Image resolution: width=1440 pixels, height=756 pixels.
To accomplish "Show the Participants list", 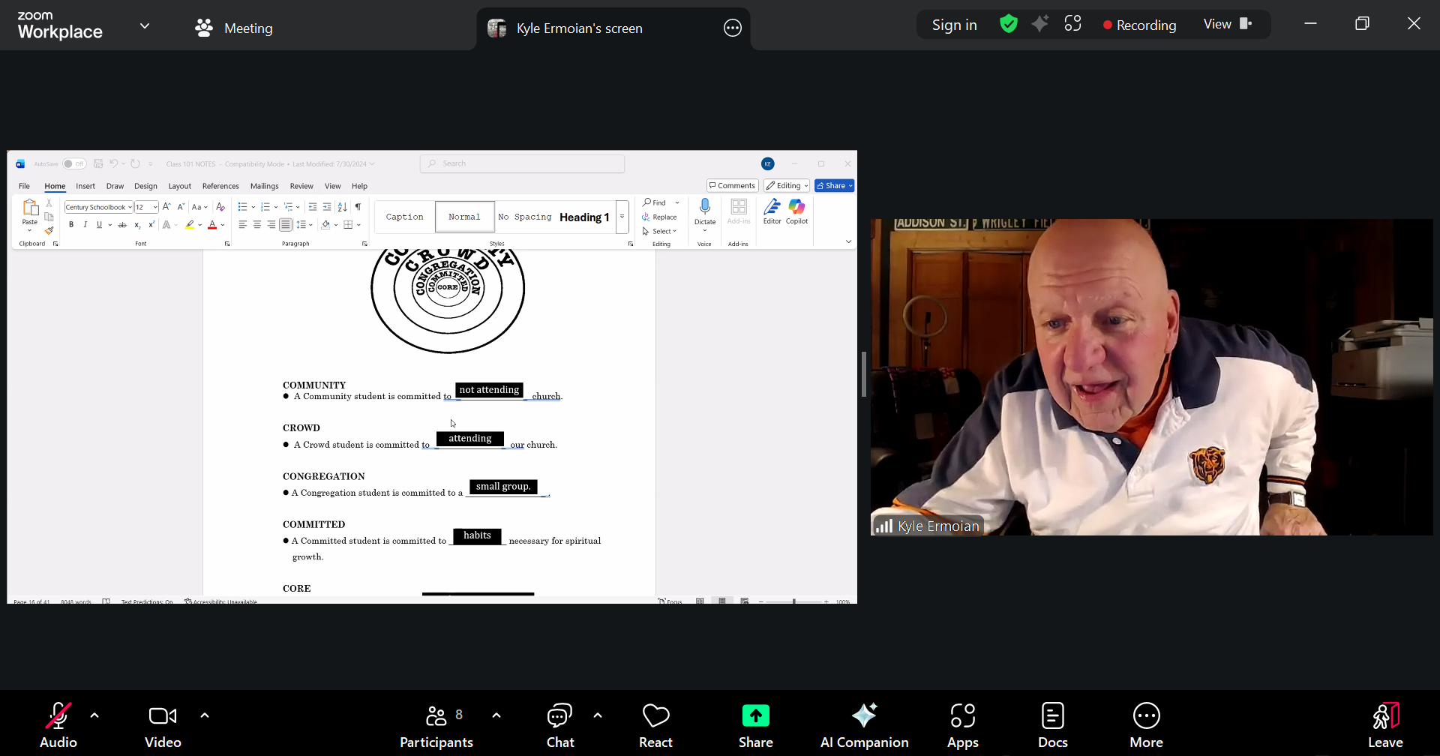I will (x=436, y=725).
